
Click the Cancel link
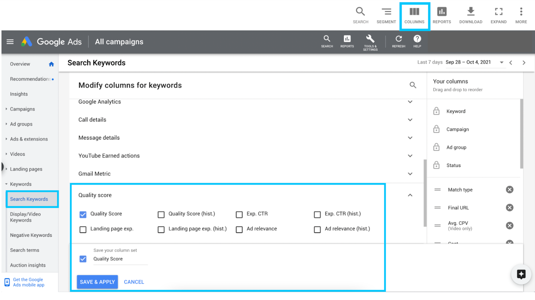tap(134, 282)
